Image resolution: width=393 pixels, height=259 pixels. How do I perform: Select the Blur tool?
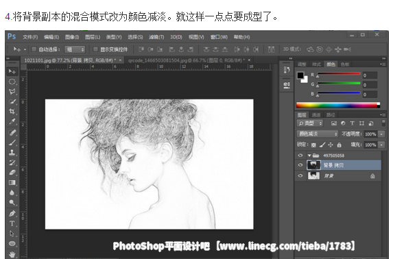pos(12,193)
